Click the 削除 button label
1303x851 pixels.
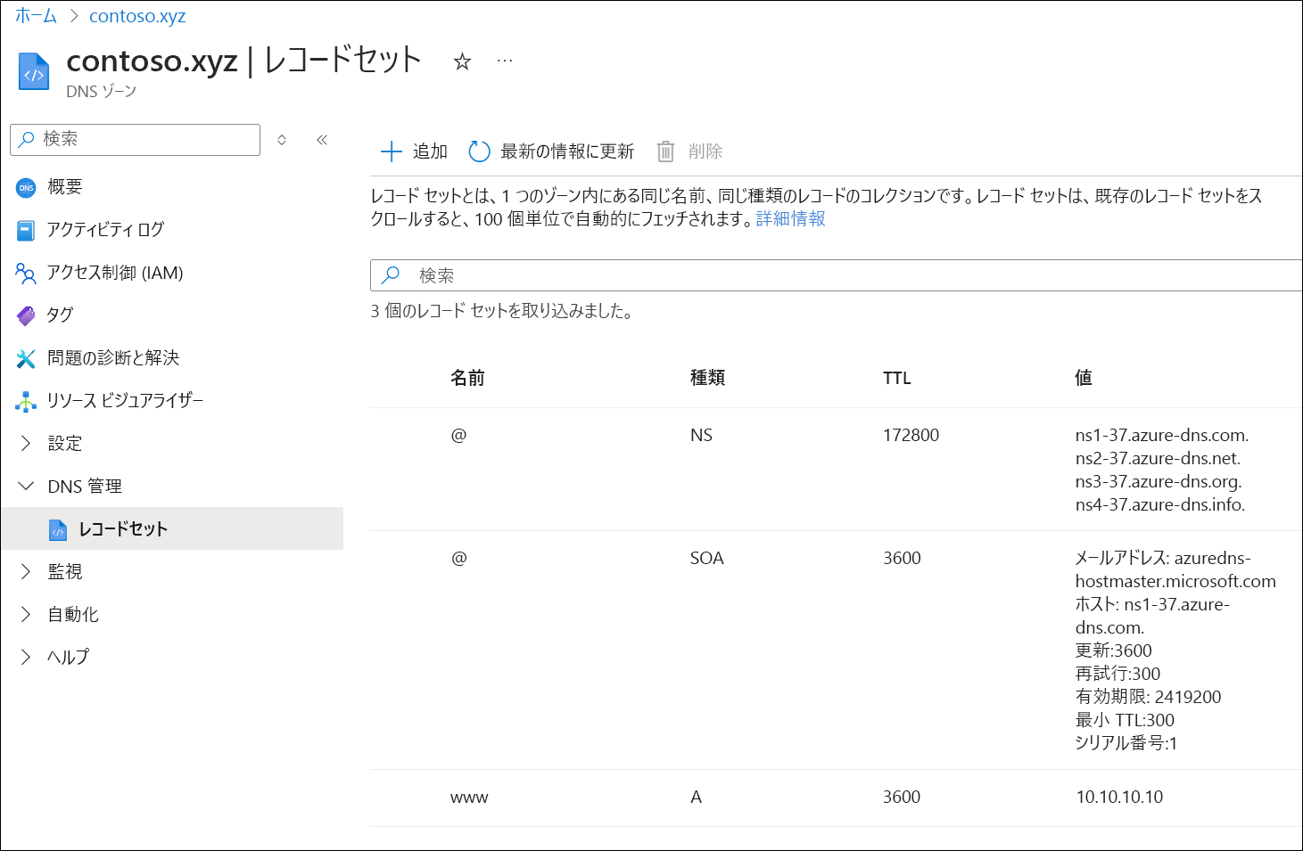705,151
